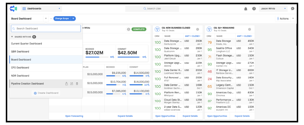This screenshot has width=304, height=125.
Task: Open Opportunities for S2+ Remaining
Action: pyautogui.click(x=217, y=116)
